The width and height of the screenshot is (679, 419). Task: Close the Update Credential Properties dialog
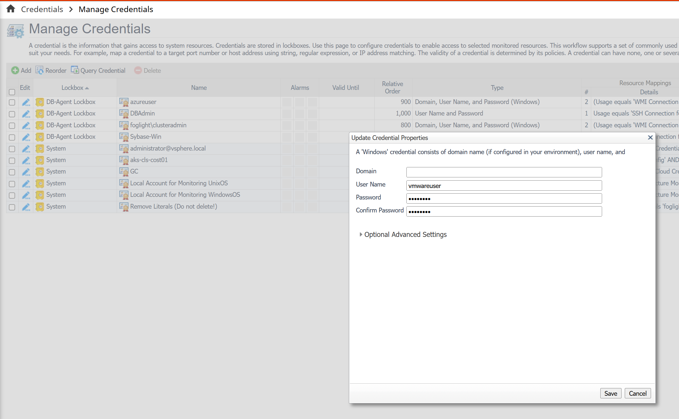(650, 137)
